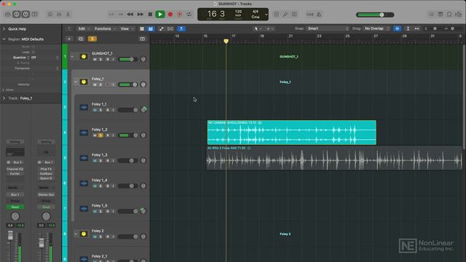Click the Fast Forward transport button
This screenshot has height=262, width=466.
coord(140,15)
